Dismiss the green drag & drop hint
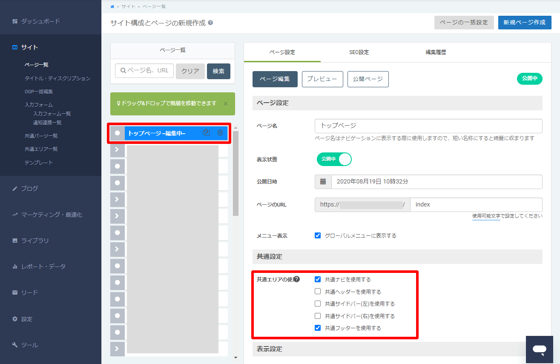Screen dimensions: 560x364 tap(226, 104)
